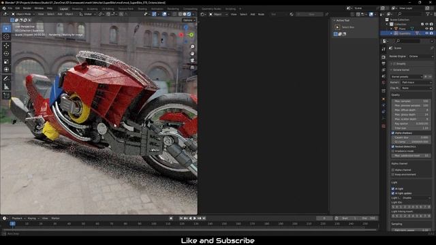Adjust the Max. diffuse depth field

(x=411, y=110)
